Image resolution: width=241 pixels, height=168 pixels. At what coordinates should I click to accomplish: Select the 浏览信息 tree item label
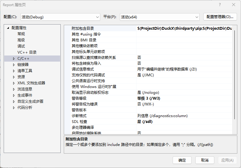click(x=25, y=89)
